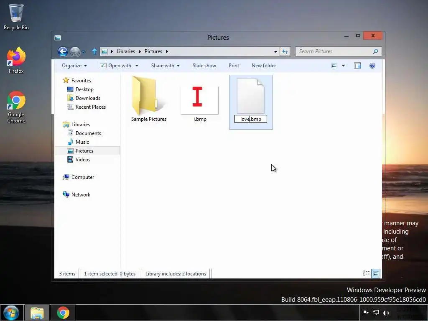The image size is (428, 321).
Task: Select Libraries in the navigation pane
Action: [81, 124]
